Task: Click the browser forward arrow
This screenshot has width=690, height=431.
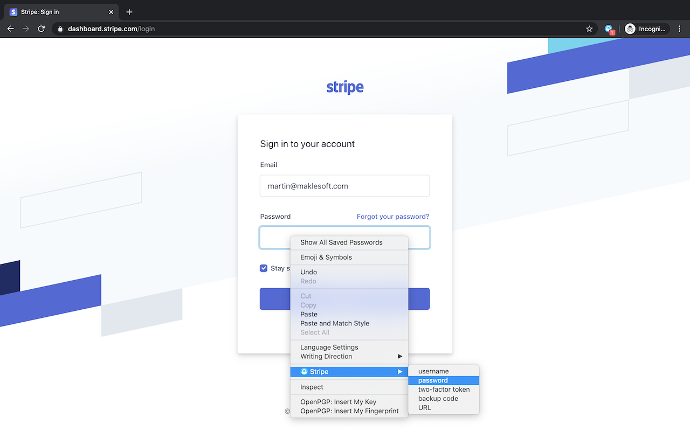Action: 26,29
